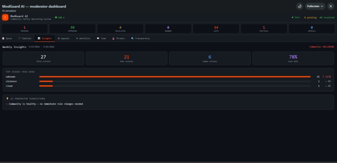Click the lightbulb AI Moderator Suggestions icon
This screenshot has height=163, width=337.
click(x=7, y=99)
